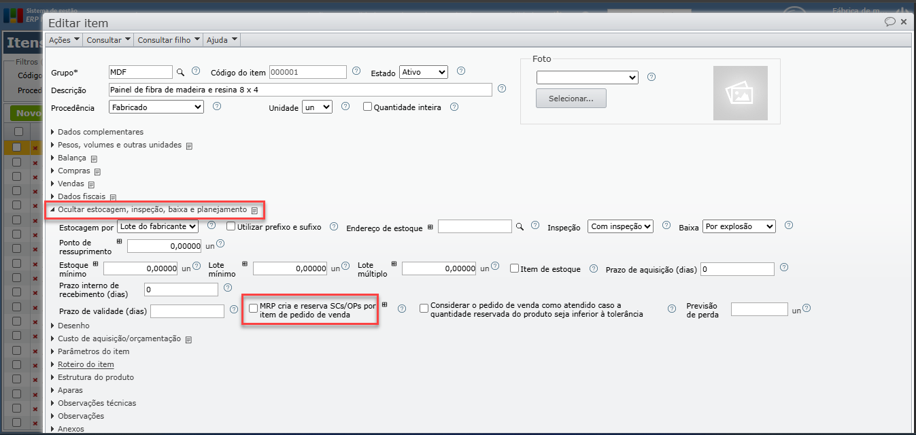Open the Foto selection dropdown
The width and height of the screenshot is (916, 435).
click(588, 77)
